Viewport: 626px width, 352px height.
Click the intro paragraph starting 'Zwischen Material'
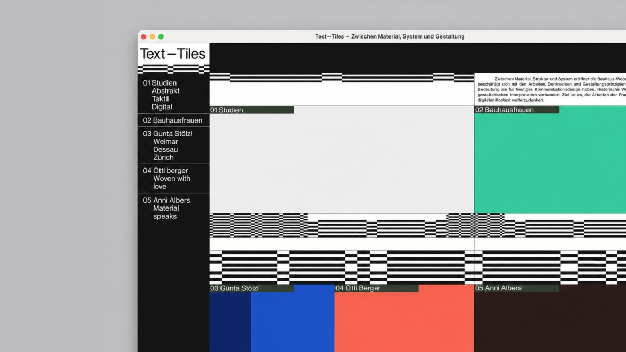(551, 89)
